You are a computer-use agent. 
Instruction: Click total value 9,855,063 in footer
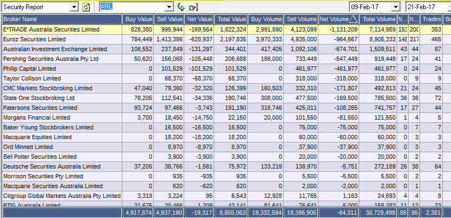(x=231, y=213)
